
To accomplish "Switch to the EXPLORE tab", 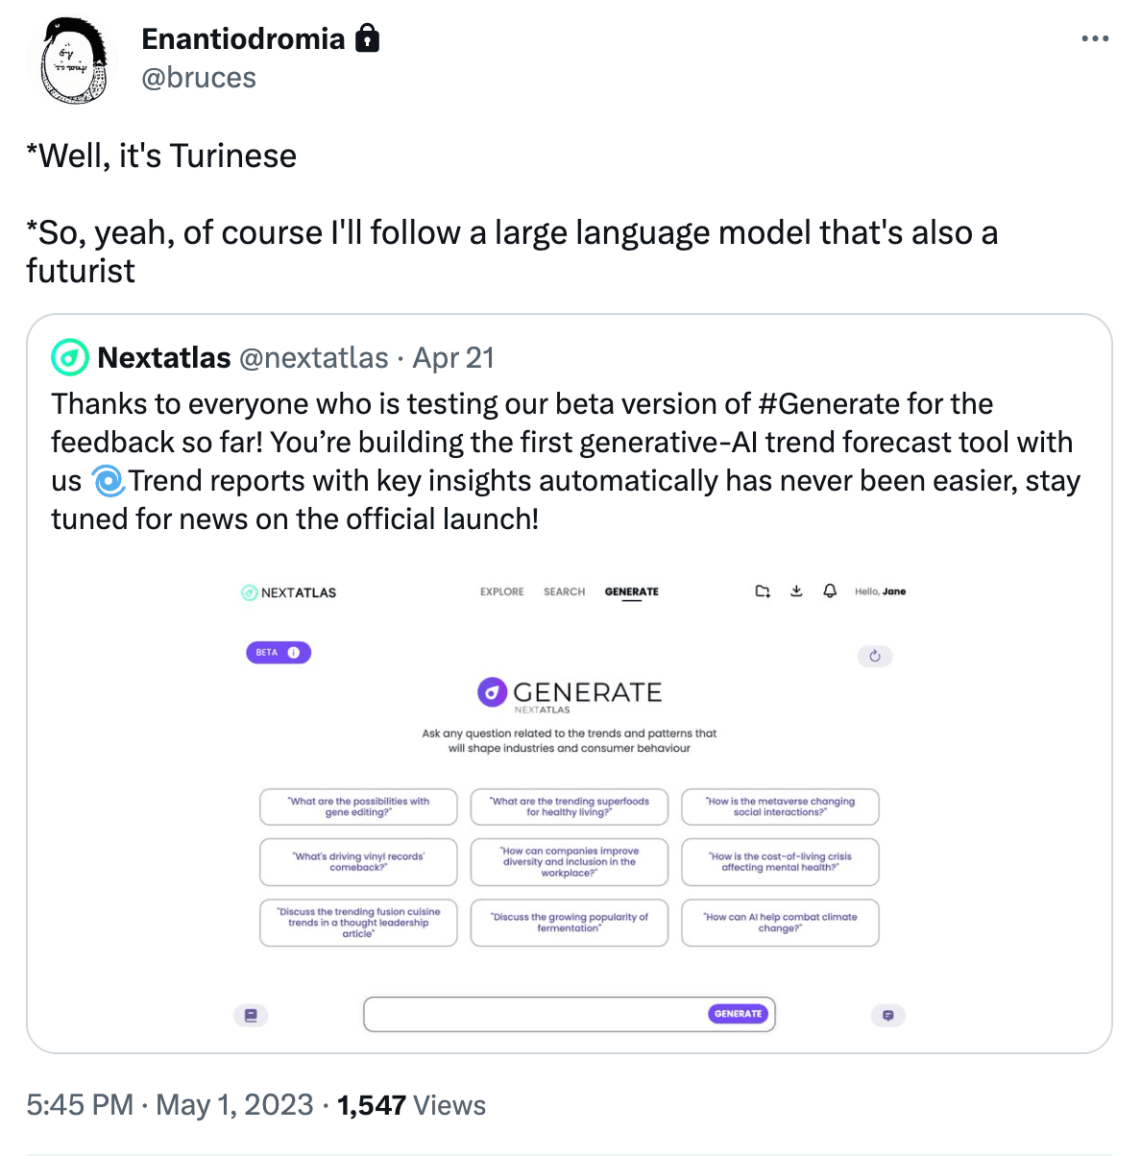I will 501,592.
